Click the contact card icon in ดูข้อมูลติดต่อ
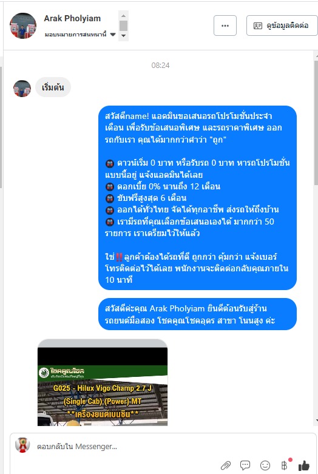The width and height of the screenshot is (318, 474). point(258,25)
